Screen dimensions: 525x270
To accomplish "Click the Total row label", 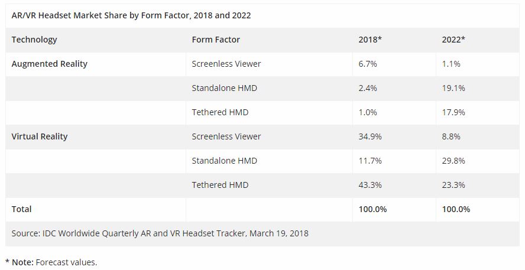I will coord(22,209).
